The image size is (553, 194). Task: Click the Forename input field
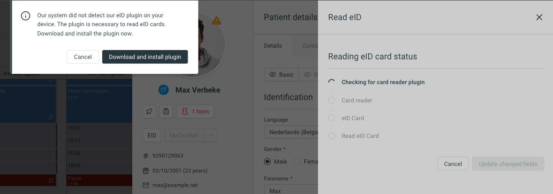coord(291,189)
